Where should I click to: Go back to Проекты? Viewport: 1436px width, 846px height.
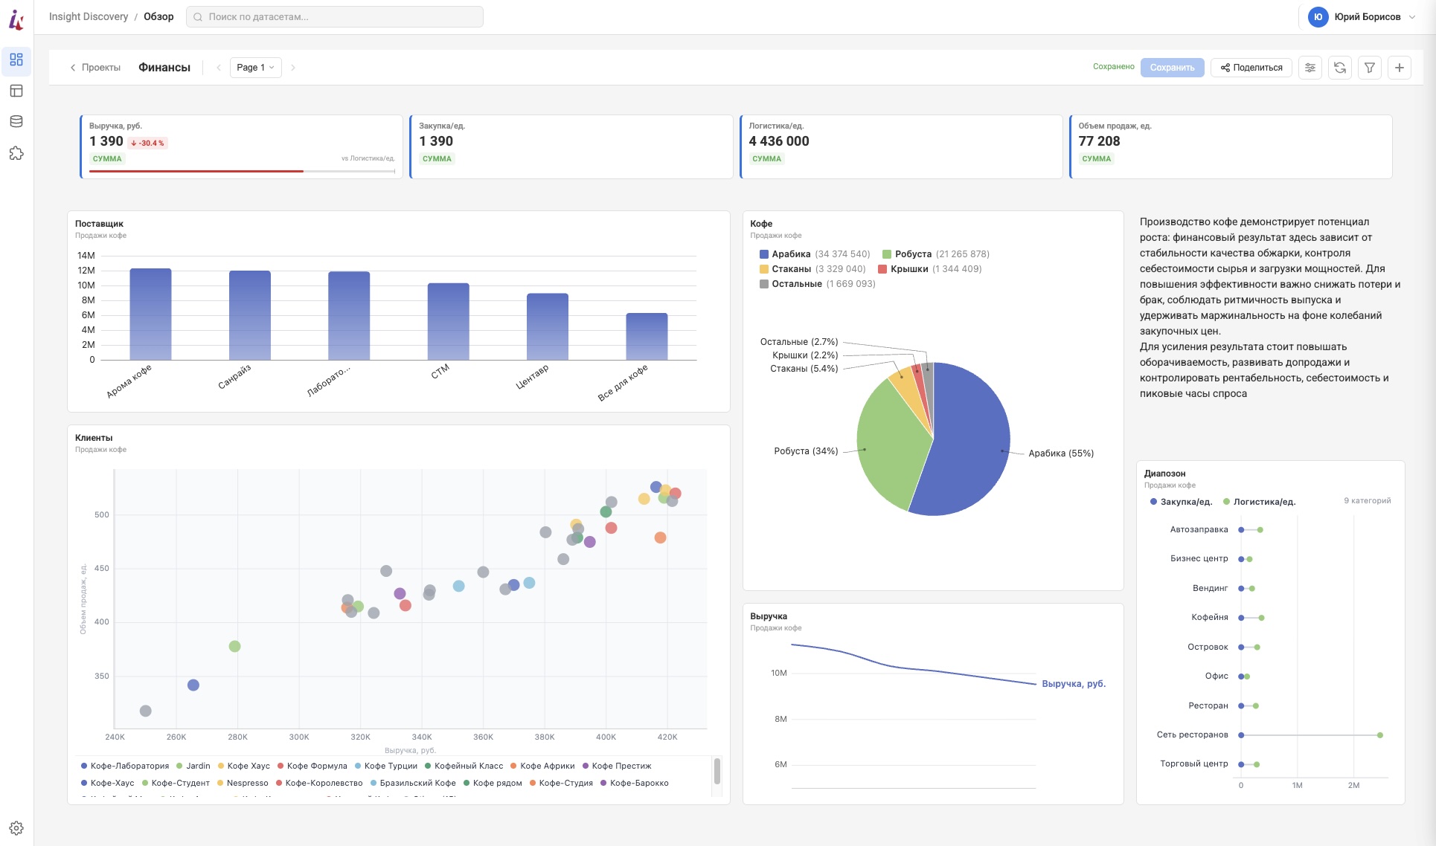95,68
